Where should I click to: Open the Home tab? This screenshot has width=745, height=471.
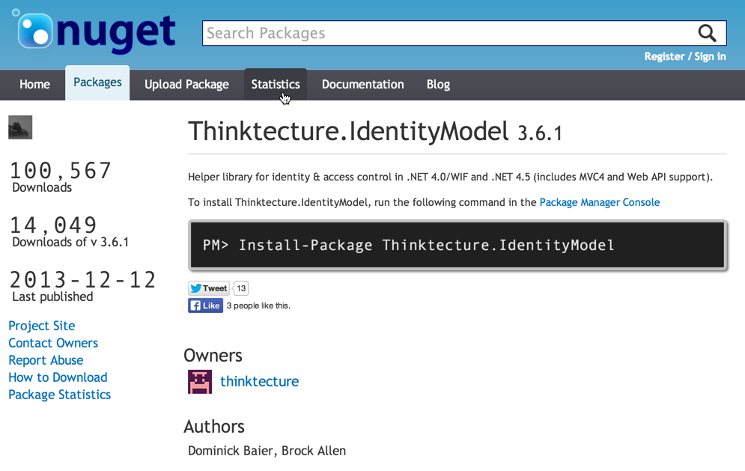point(34,85)
